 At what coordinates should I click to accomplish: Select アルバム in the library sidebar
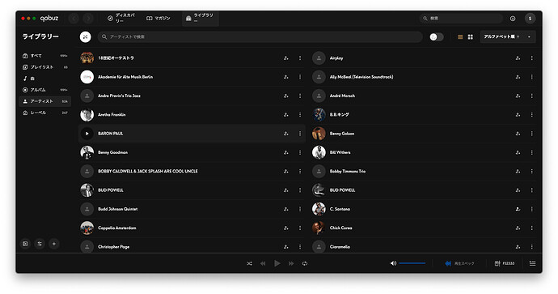(x=44, y=90)
